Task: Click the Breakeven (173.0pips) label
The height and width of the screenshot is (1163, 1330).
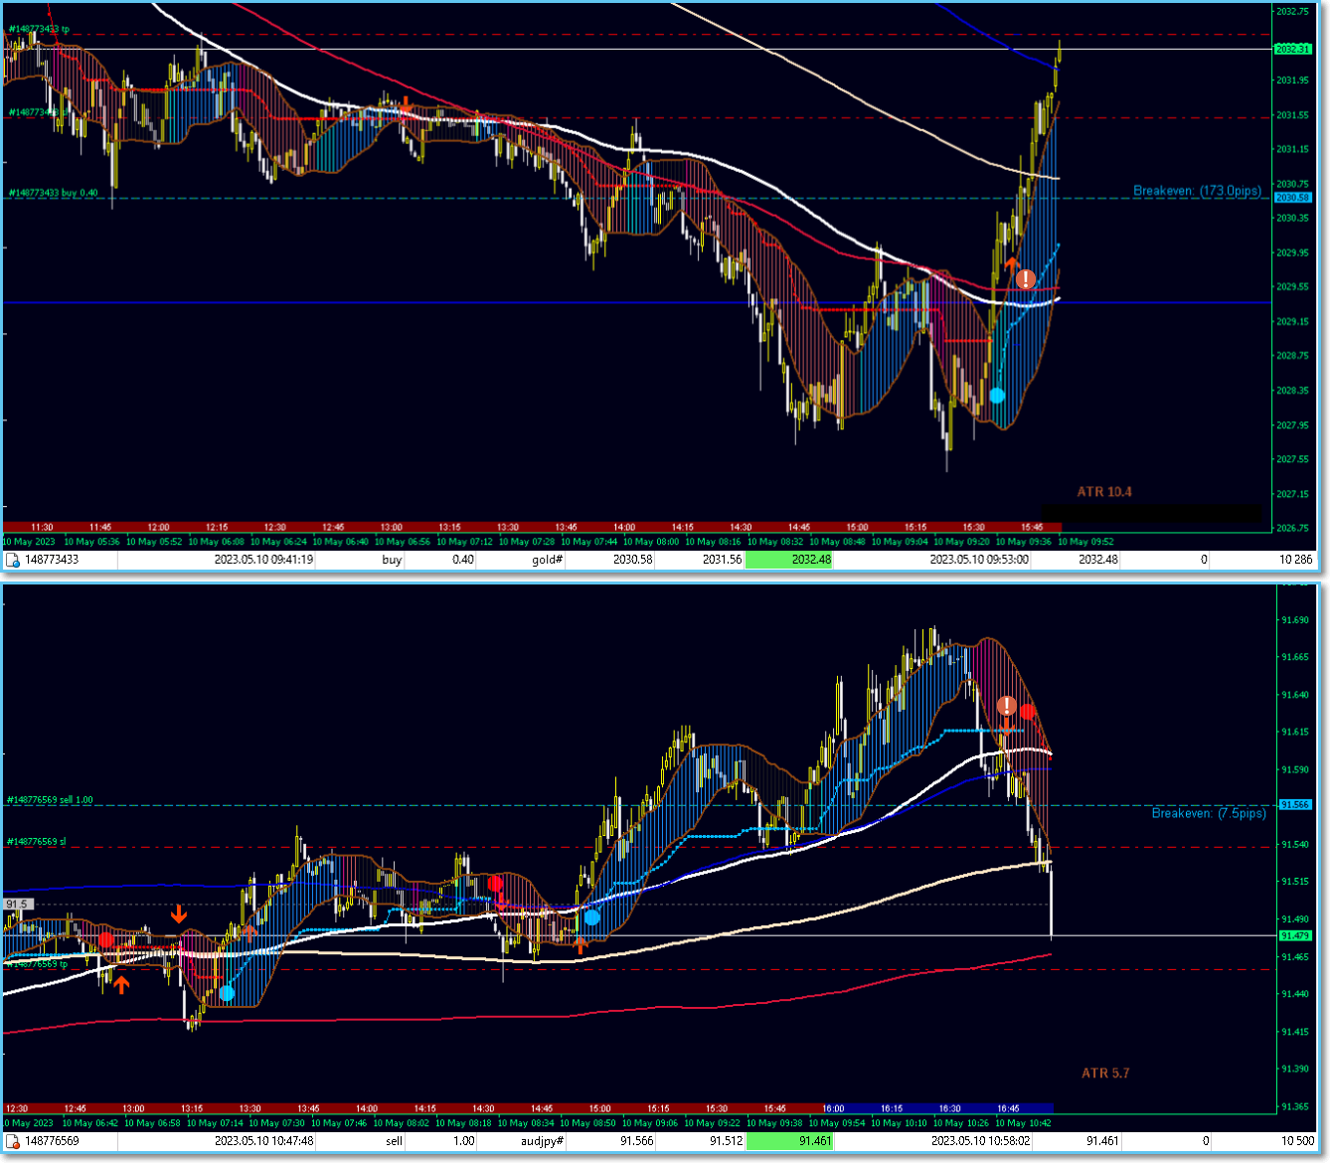Action: (x=1197, y=191)
